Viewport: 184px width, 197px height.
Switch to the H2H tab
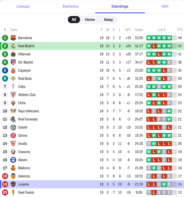(165, 6)
